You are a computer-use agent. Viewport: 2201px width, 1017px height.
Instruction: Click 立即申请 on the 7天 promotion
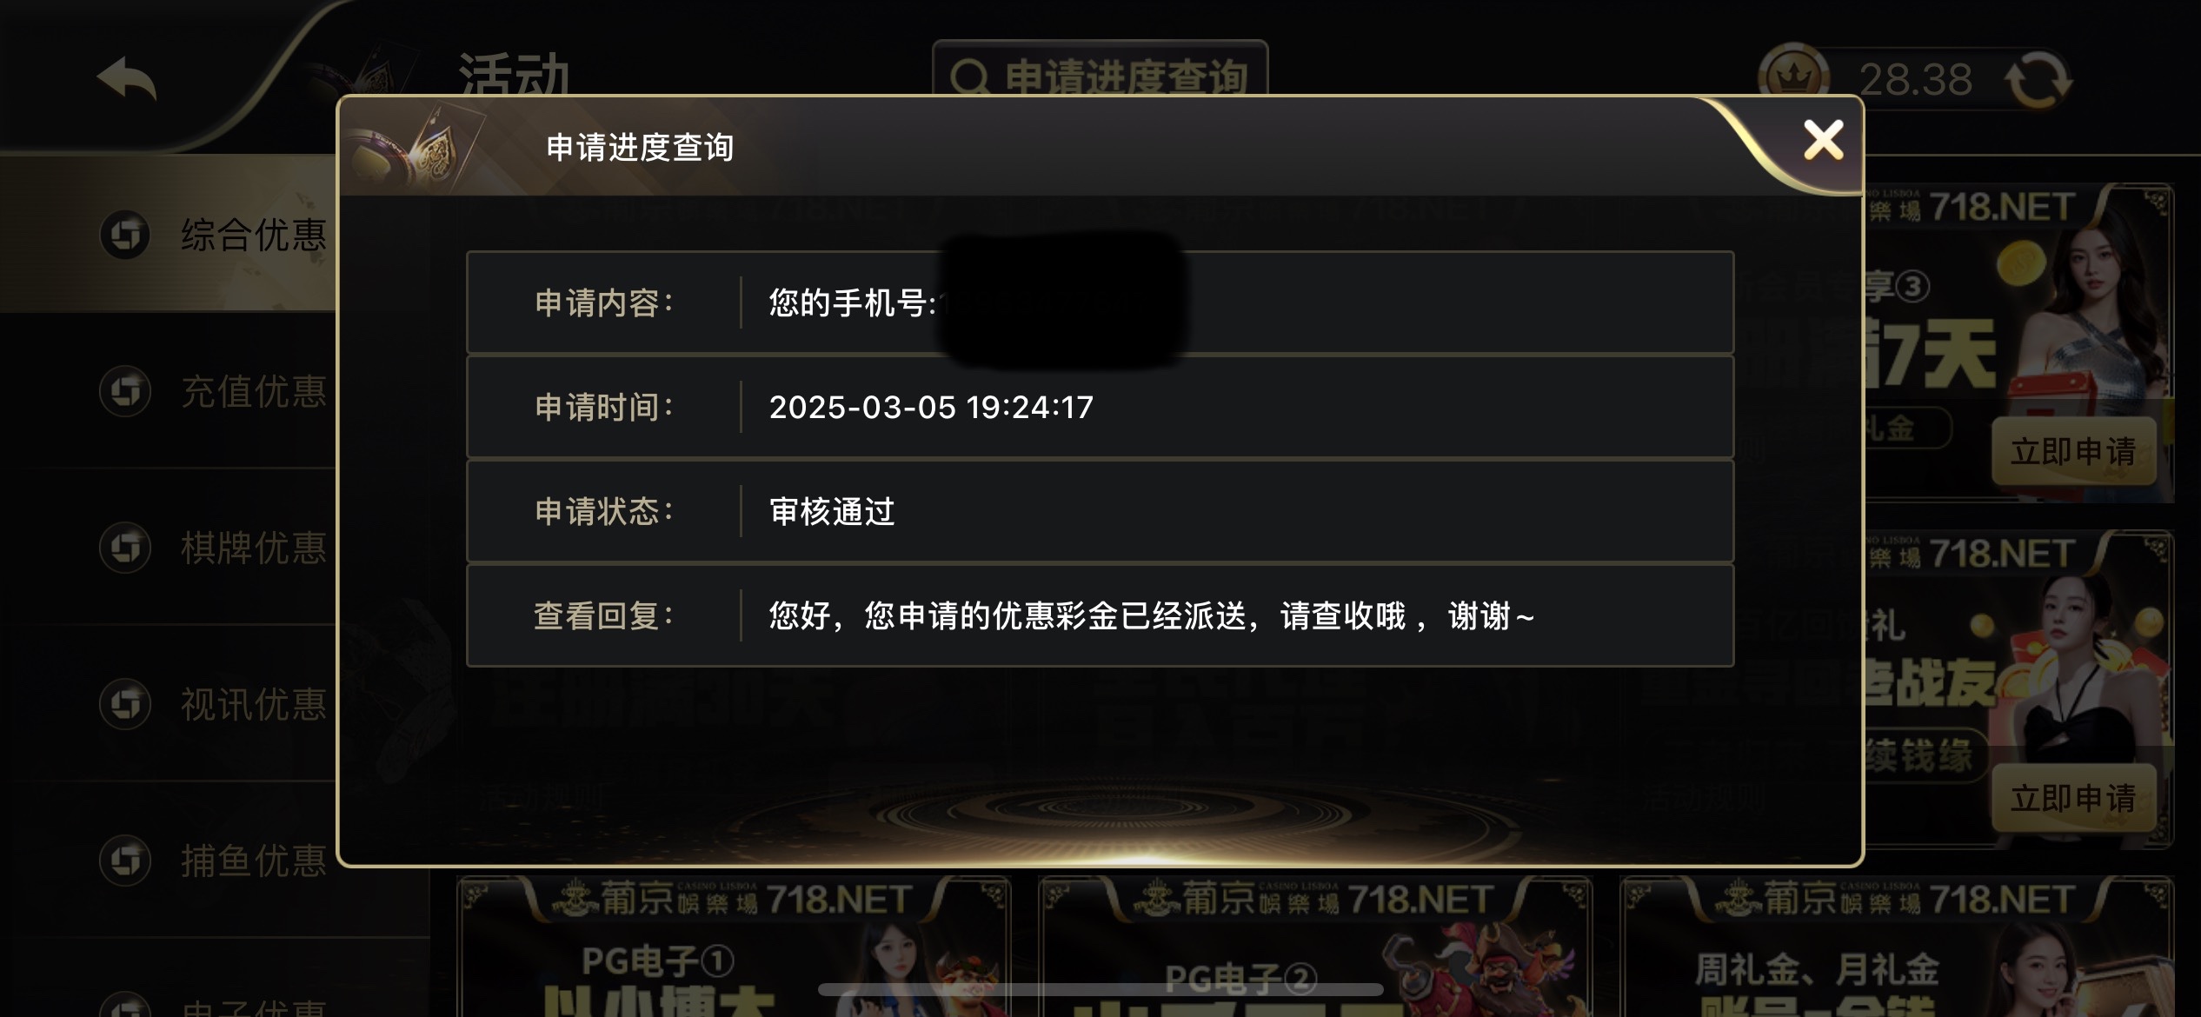click(2074, 451)
